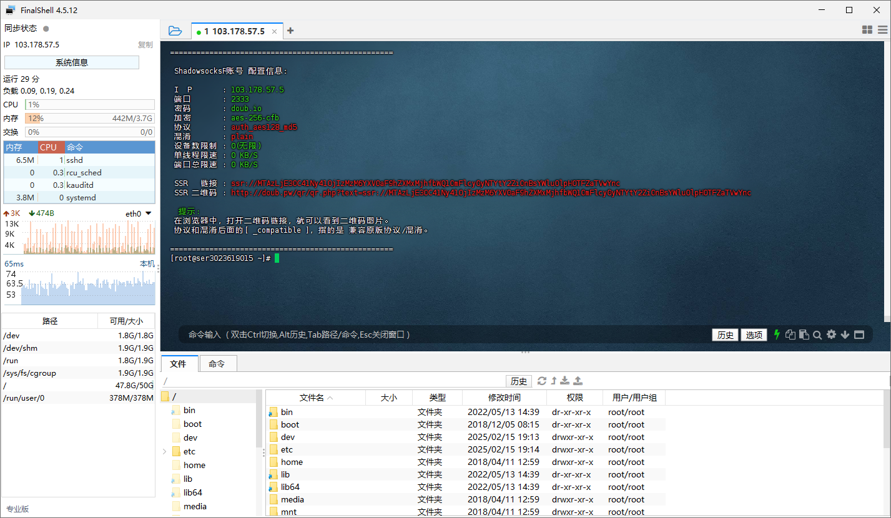Expand the etc folder in the tree

click(164, 451)
